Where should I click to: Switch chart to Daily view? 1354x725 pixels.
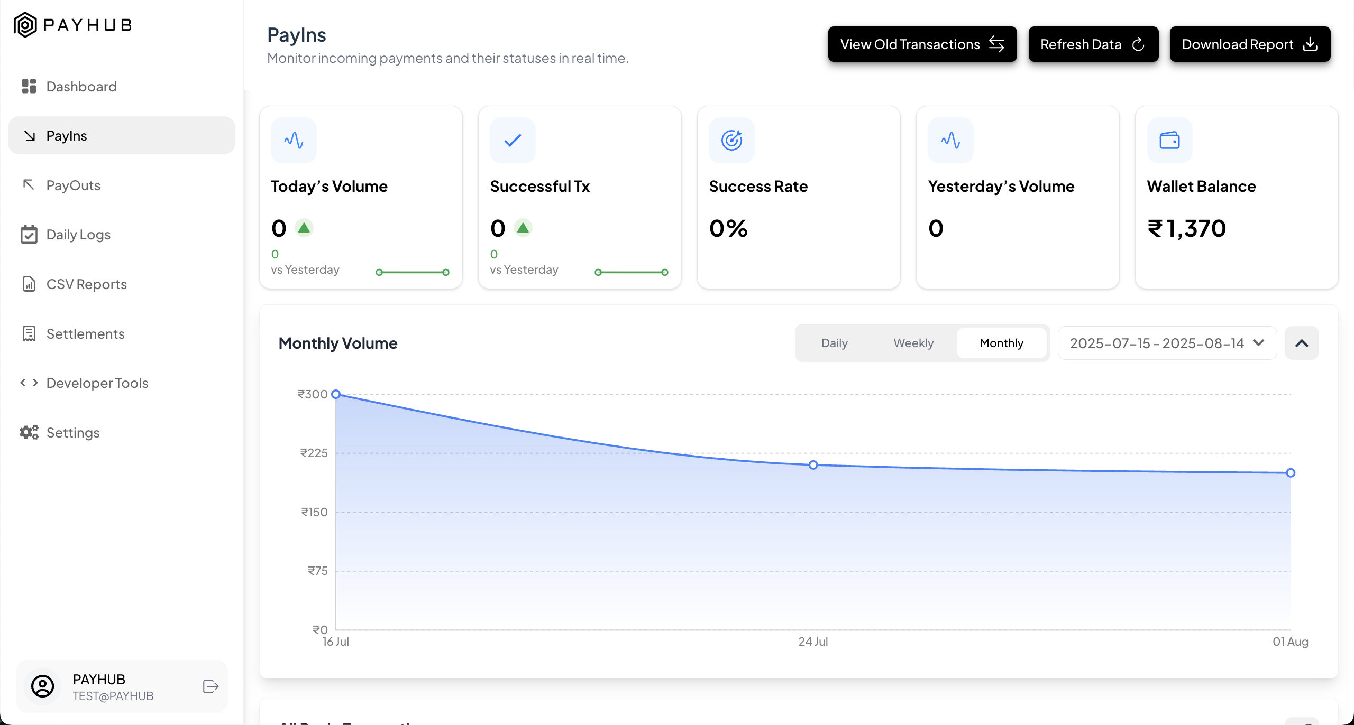click(x=834, y=343)
